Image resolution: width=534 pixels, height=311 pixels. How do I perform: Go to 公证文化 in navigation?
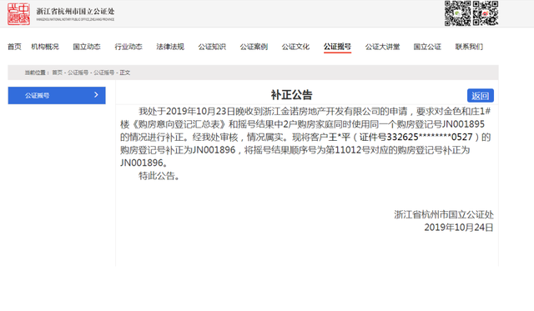(295, 47)
